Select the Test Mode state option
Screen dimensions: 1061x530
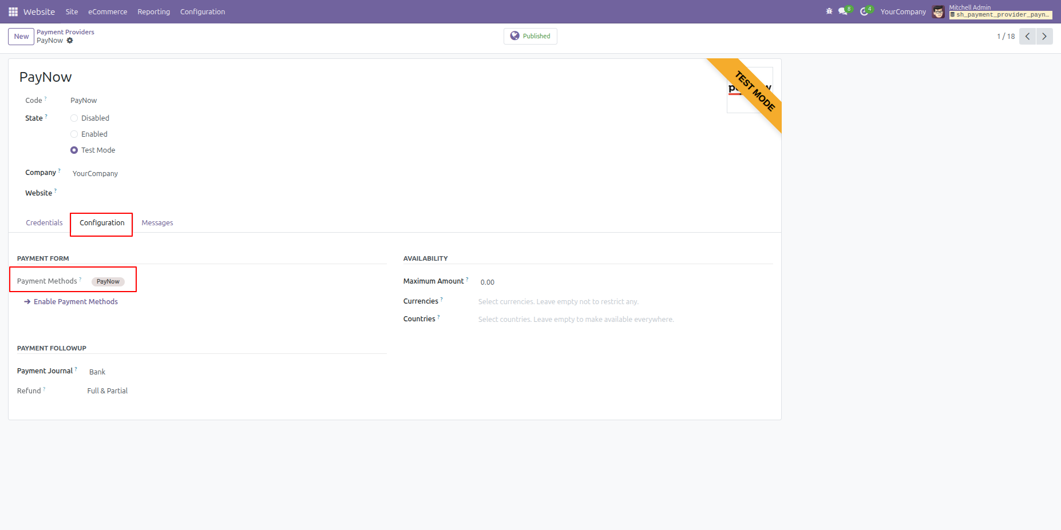click(74, 150)
